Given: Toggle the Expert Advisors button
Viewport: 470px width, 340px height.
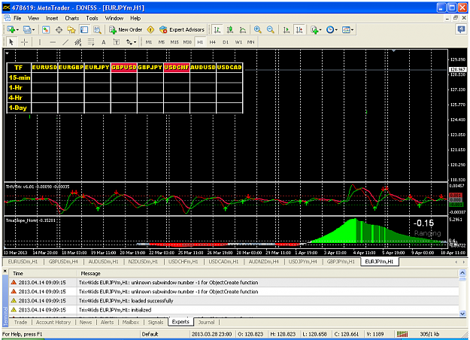Looking at the screenshot, I should click(x=182, y=29).
